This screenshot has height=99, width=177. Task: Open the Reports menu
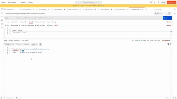tap(23, 2)
